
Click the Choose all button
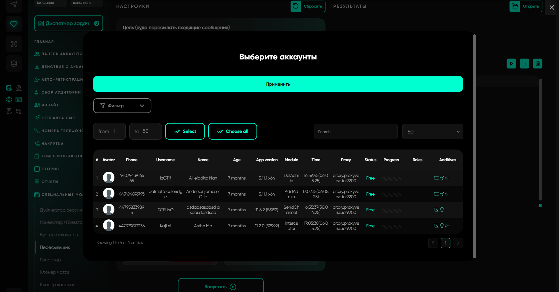(x=232, y=131)
